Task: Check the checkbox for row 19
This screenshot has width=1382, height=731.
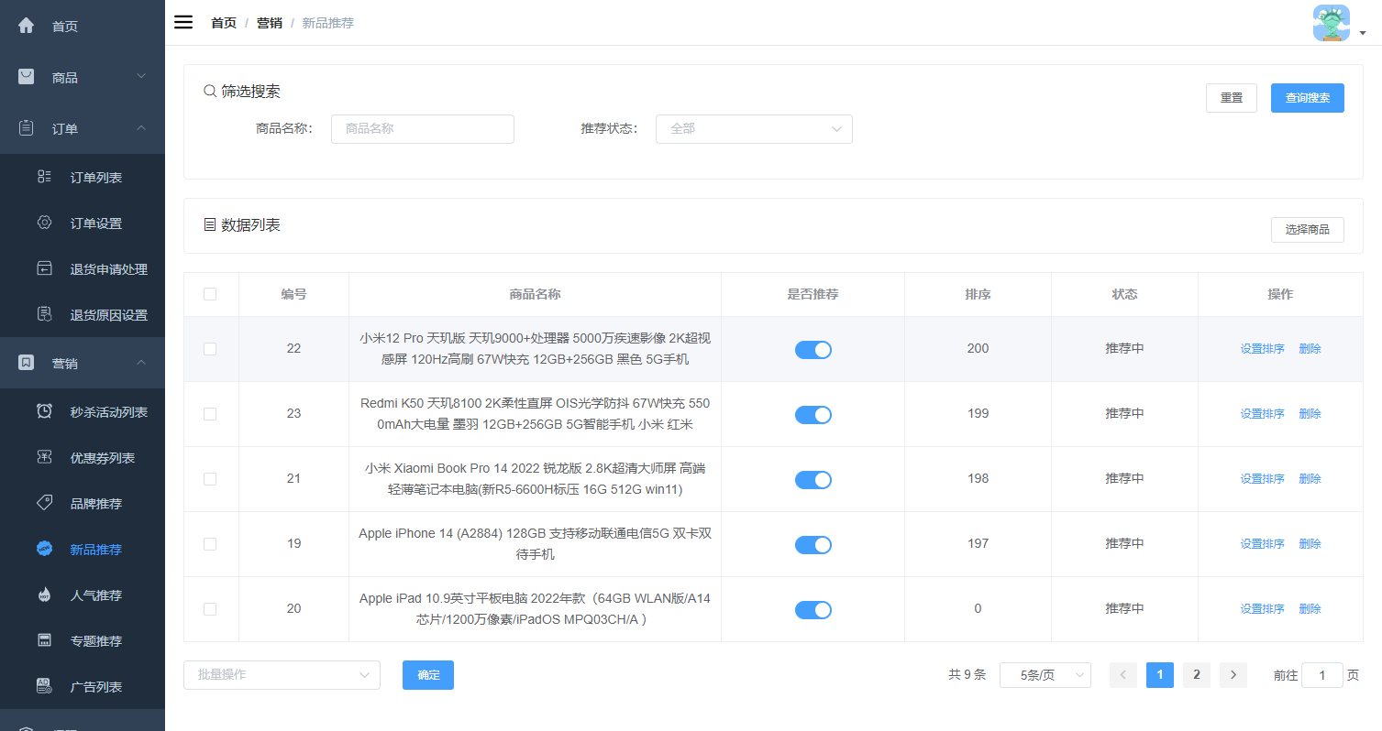Action: click(x=210, y=544)
